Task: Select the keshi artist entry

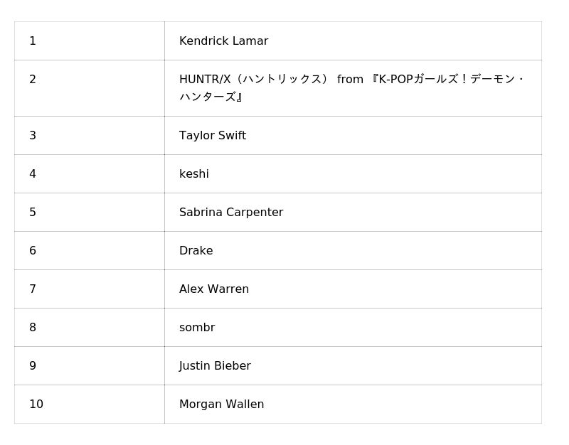Action: 194,174
